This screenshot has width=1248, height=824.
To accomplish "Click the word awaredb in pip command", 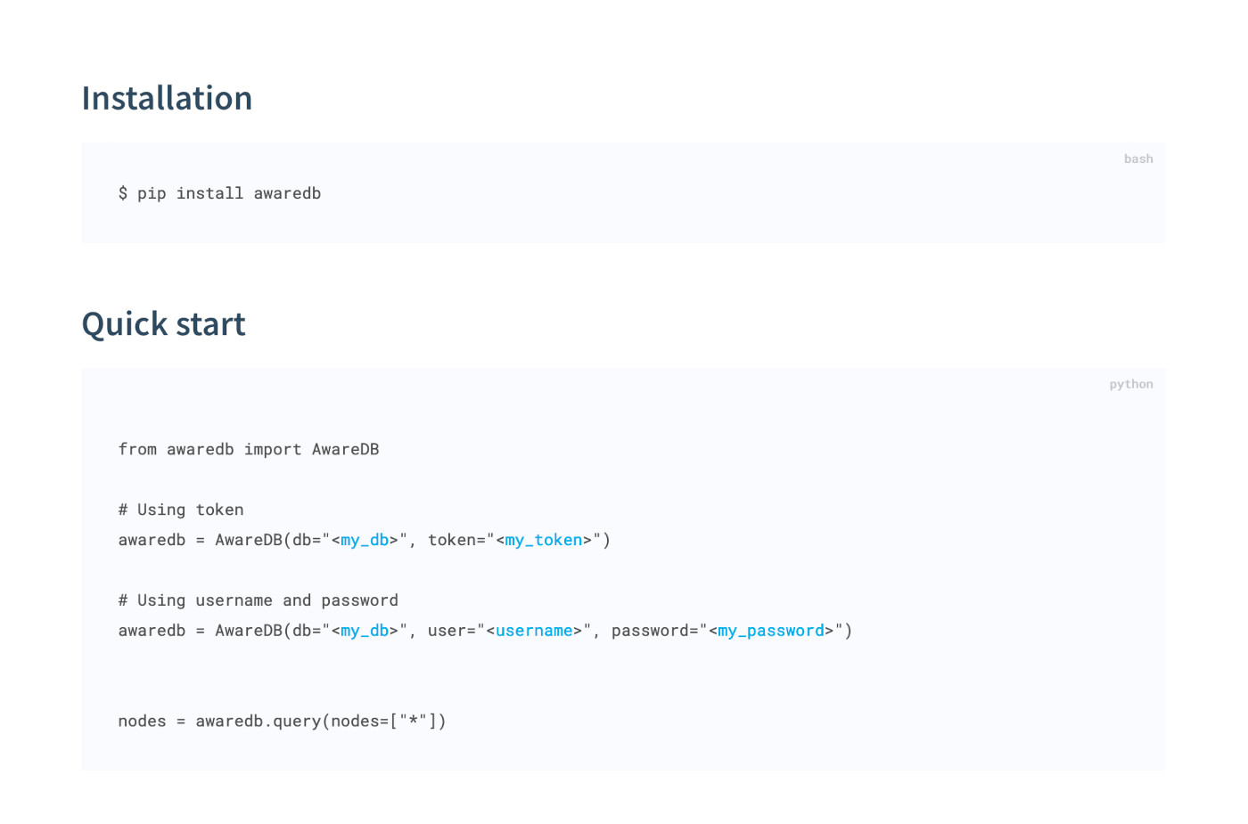I will tap(287, 193).
